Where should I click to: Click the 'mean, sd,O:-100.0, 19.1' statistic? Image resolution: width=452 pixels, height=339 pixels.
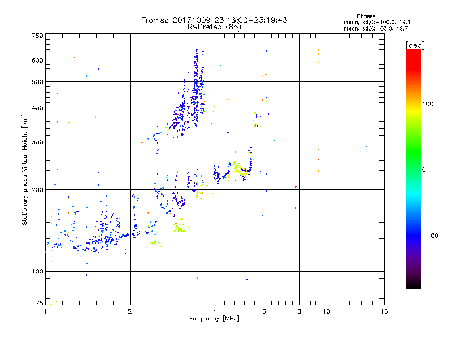[377, 22]
